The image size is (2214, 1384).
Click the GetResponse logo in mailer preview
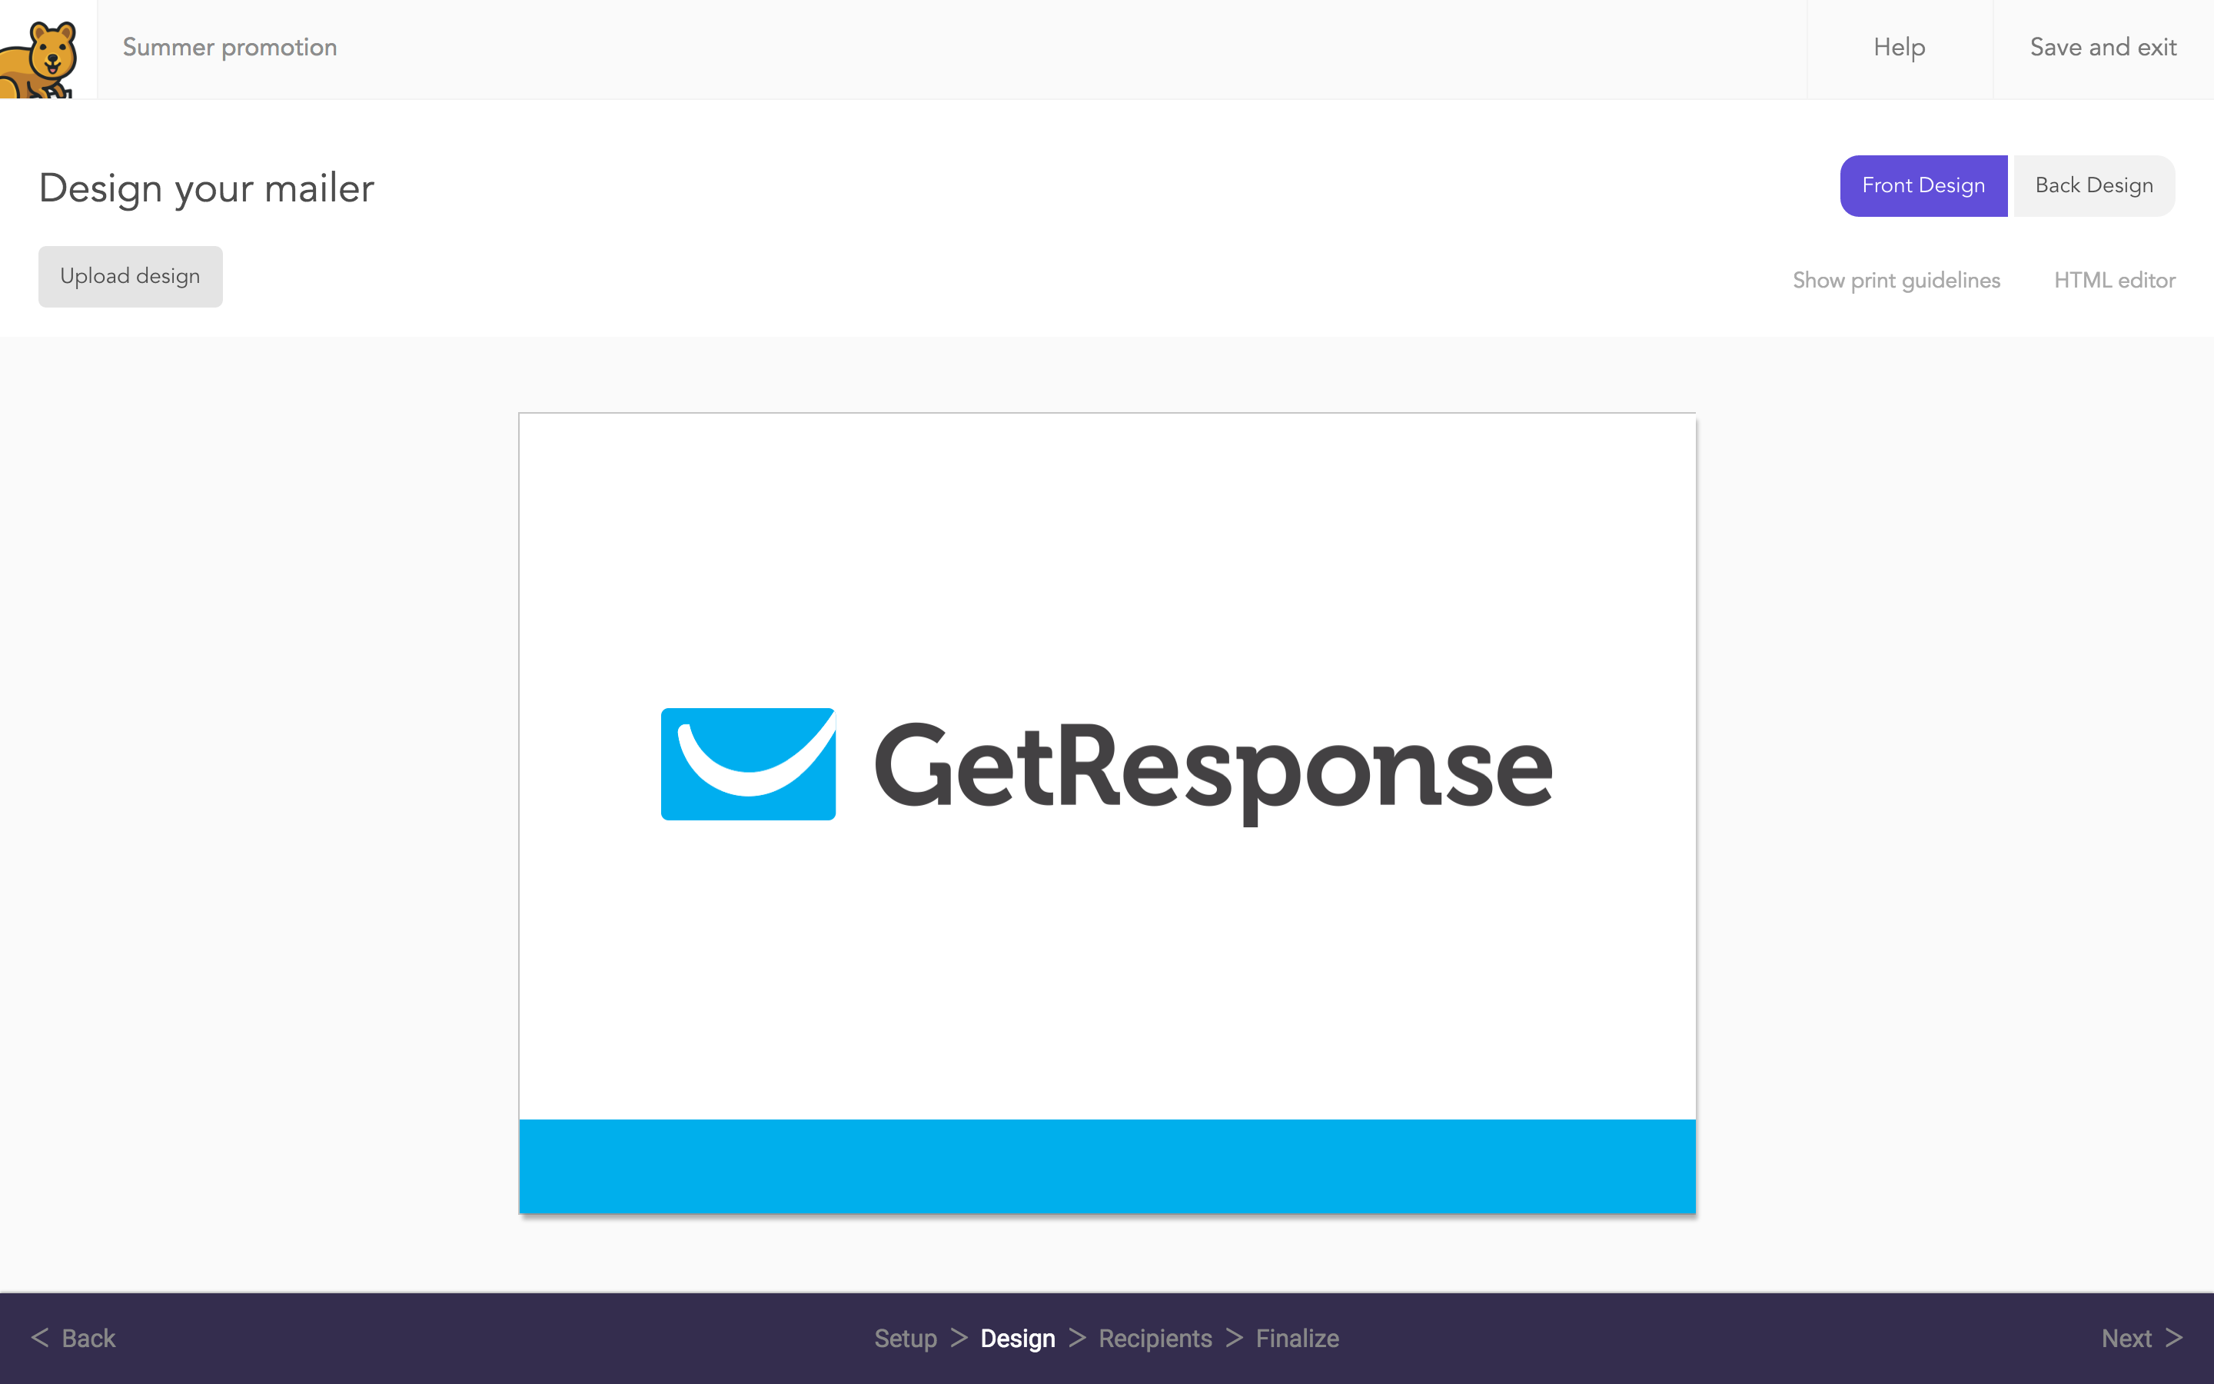click(x=1106, y=765)
